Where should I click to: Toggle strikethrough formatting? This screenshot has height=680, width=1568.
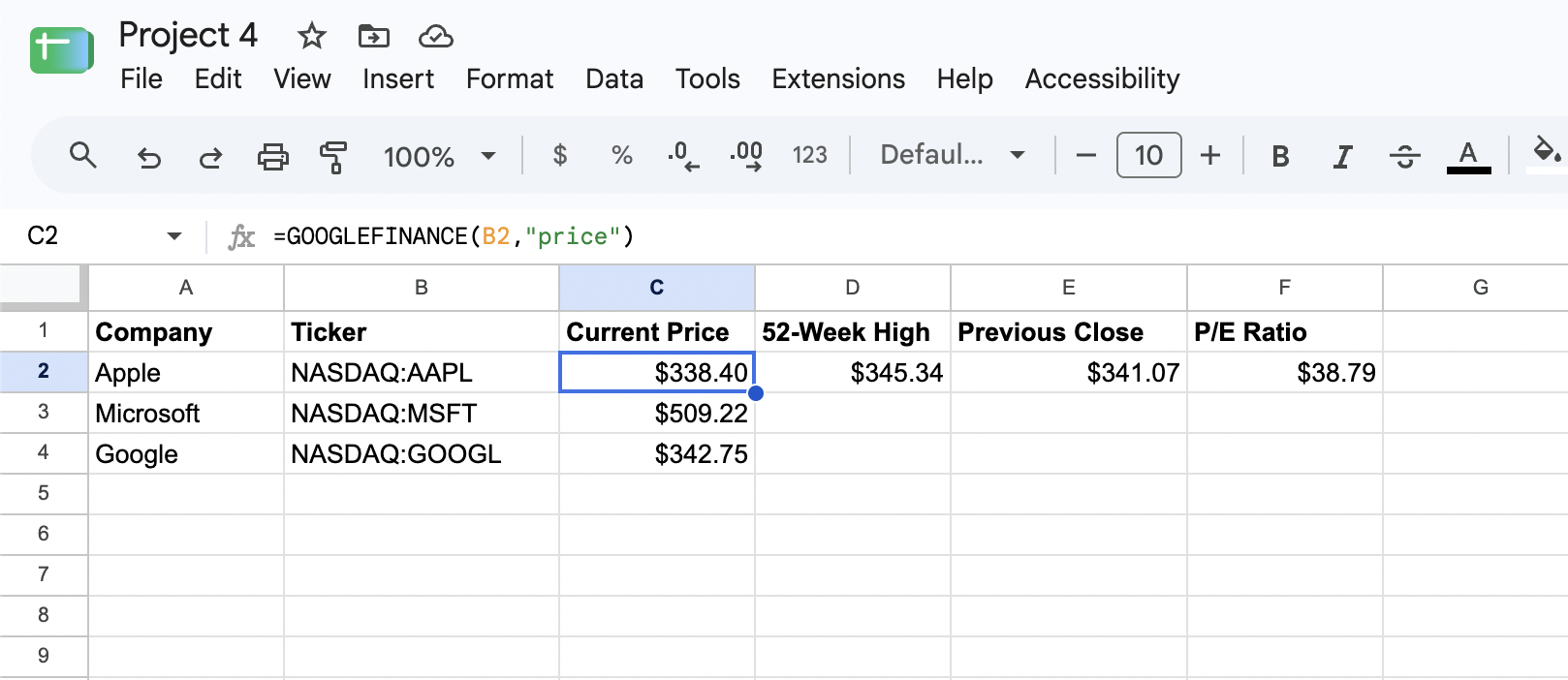1404,156
